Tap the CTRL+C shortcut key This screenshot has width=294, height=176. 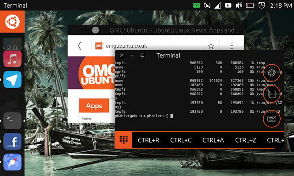tap(181, 140)
